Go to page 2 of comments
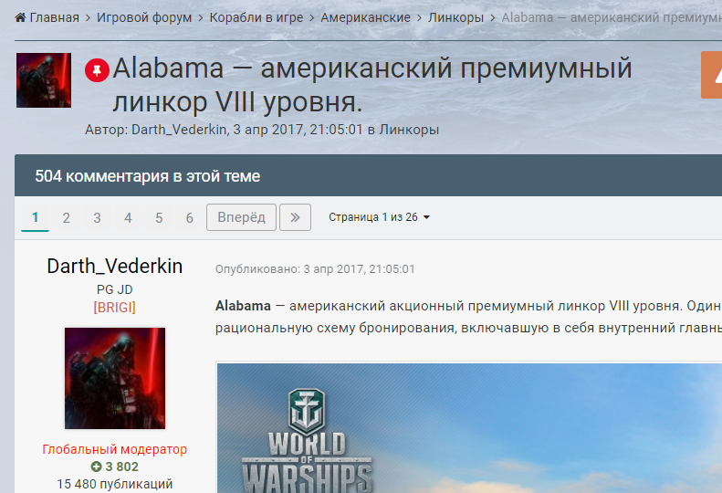 66,217
